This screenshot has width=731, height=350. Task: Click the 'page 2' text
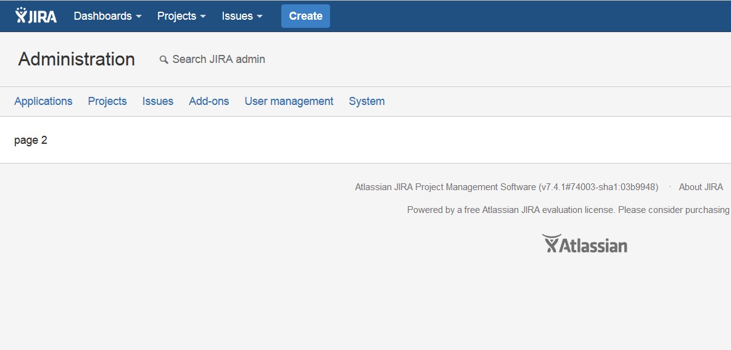(31, 140)
